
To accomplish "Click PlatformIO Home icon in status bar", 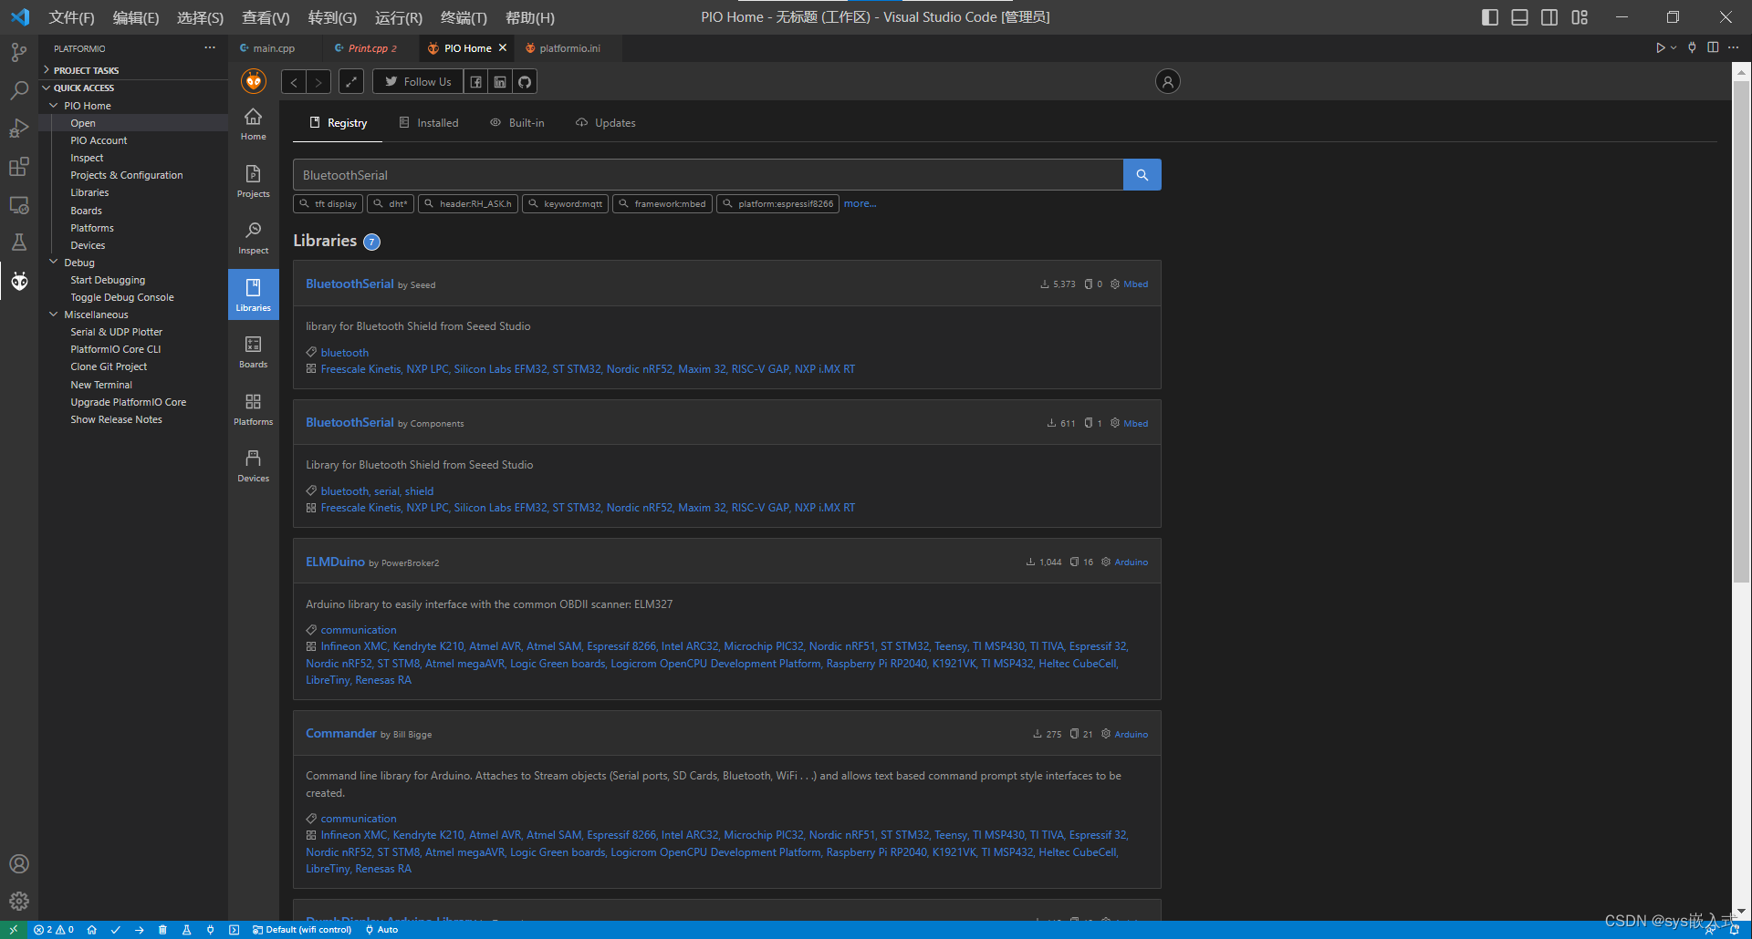I will (x=91, y=930).
